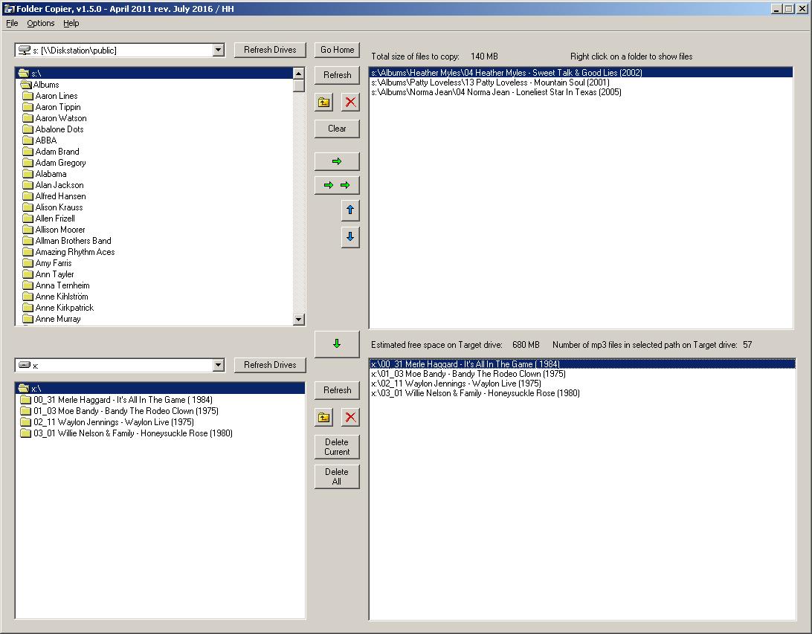The image size is (812, 634).
Task: Click the source tree scrollbar thumb
Action: pos(299,85)
